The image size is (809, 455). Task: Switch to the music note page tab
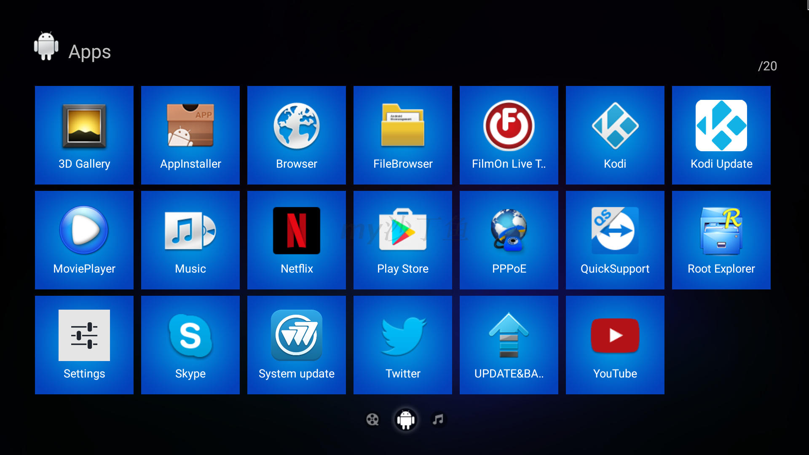pyautogui.click(x=438, y=419)
